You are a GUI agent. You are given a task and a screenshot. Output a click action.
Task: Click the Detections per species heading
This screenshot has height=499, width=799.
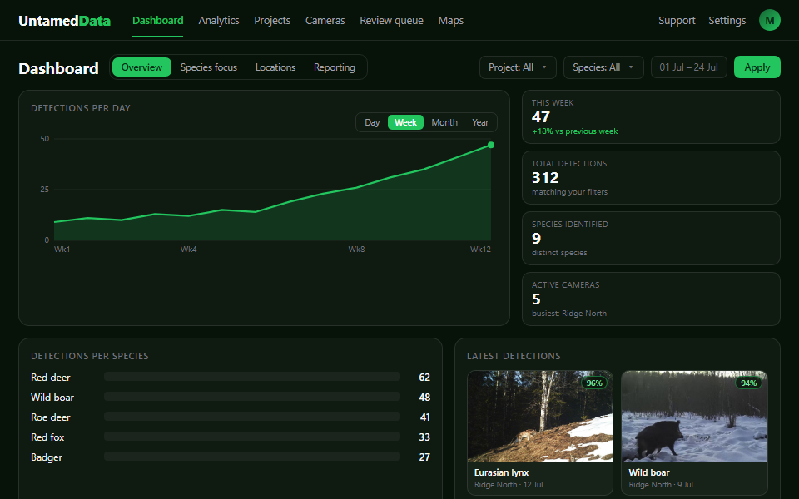(90, 356)
